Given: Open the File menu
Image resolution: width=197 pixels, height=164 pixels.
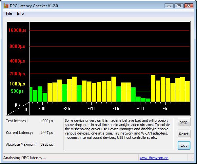Looking at the screenshot, I should pyautogui.click(x=9, y=13).
